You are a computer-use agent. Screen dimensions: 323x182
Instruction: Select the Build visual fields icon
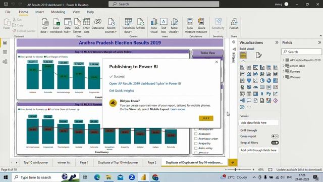pos(243,55)
